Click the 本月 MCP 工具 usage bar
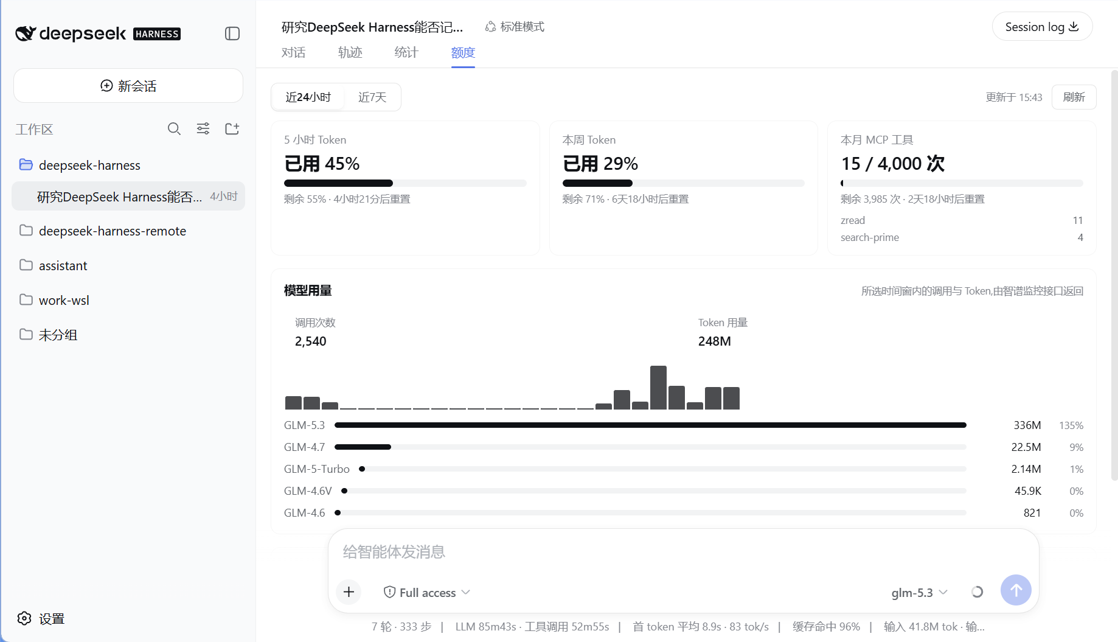 pos(962,183)
